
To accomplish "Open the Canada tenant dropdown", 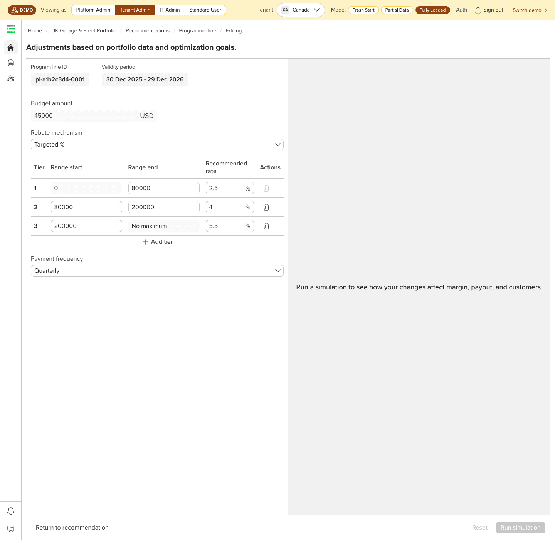I will (x=301, y=10).
